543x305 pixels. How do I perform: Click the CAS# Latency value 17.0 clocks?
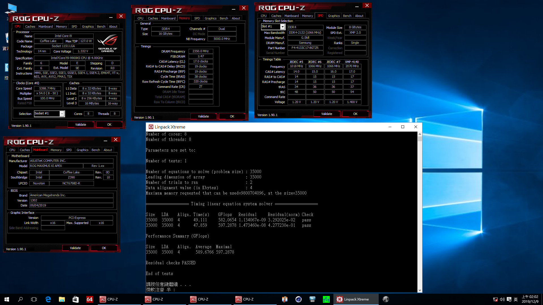click(201, 62)
